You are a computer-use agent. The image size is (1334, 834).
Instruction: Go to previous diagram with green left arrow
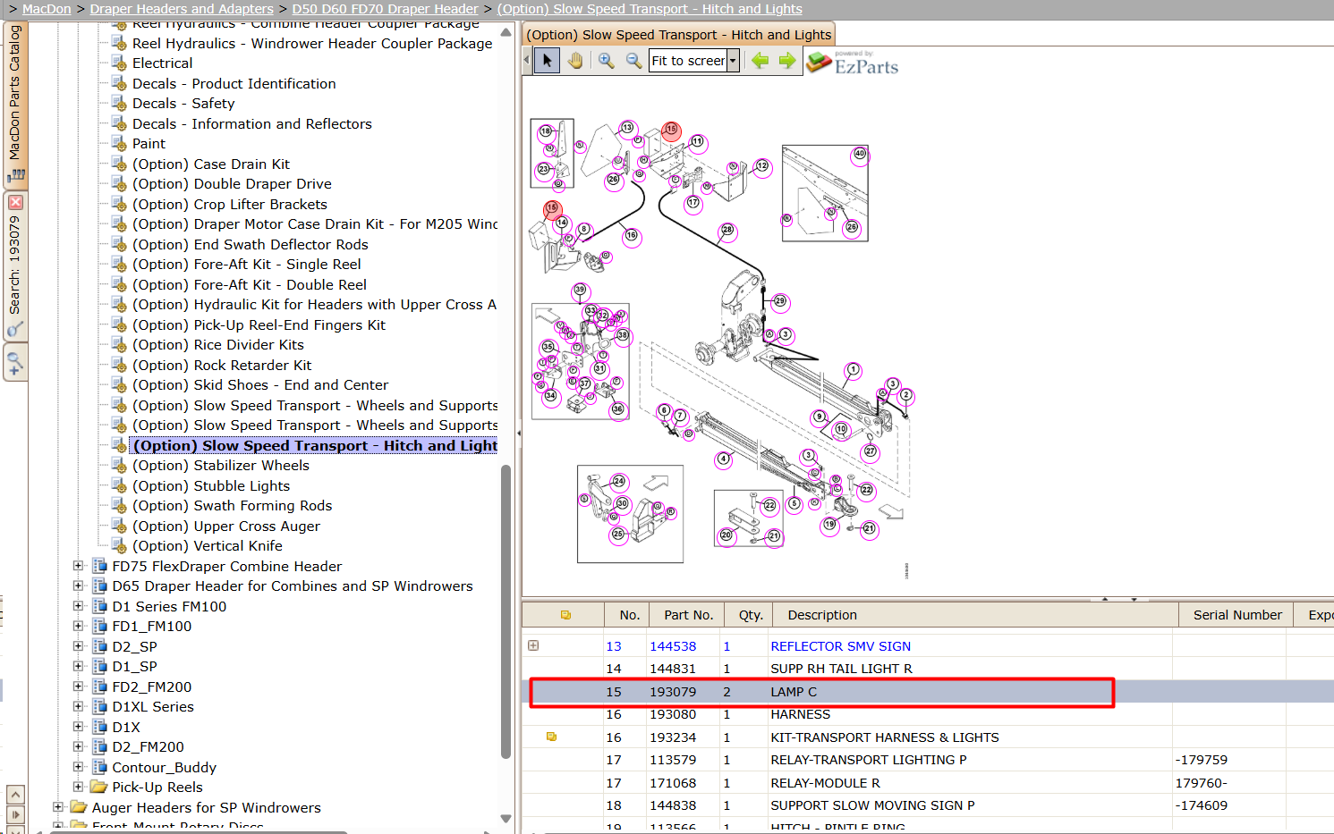click(760, 61)
